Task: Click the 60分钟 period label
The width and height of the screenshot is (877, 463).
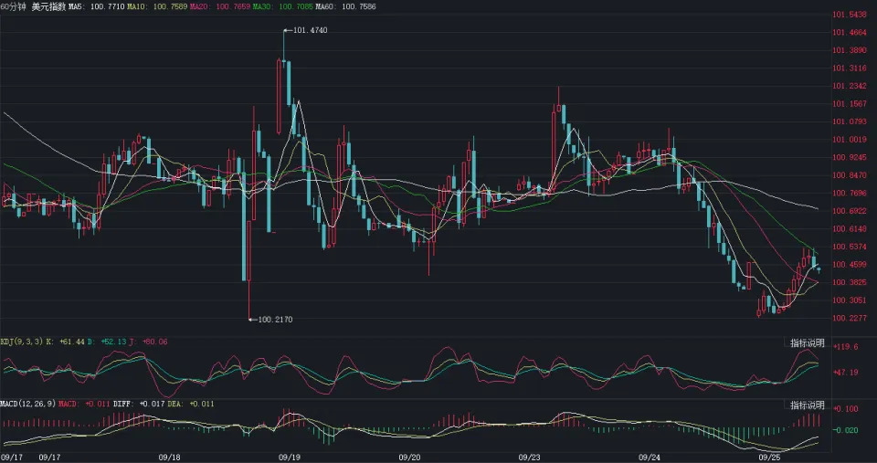Action: (x=13, y=6)
